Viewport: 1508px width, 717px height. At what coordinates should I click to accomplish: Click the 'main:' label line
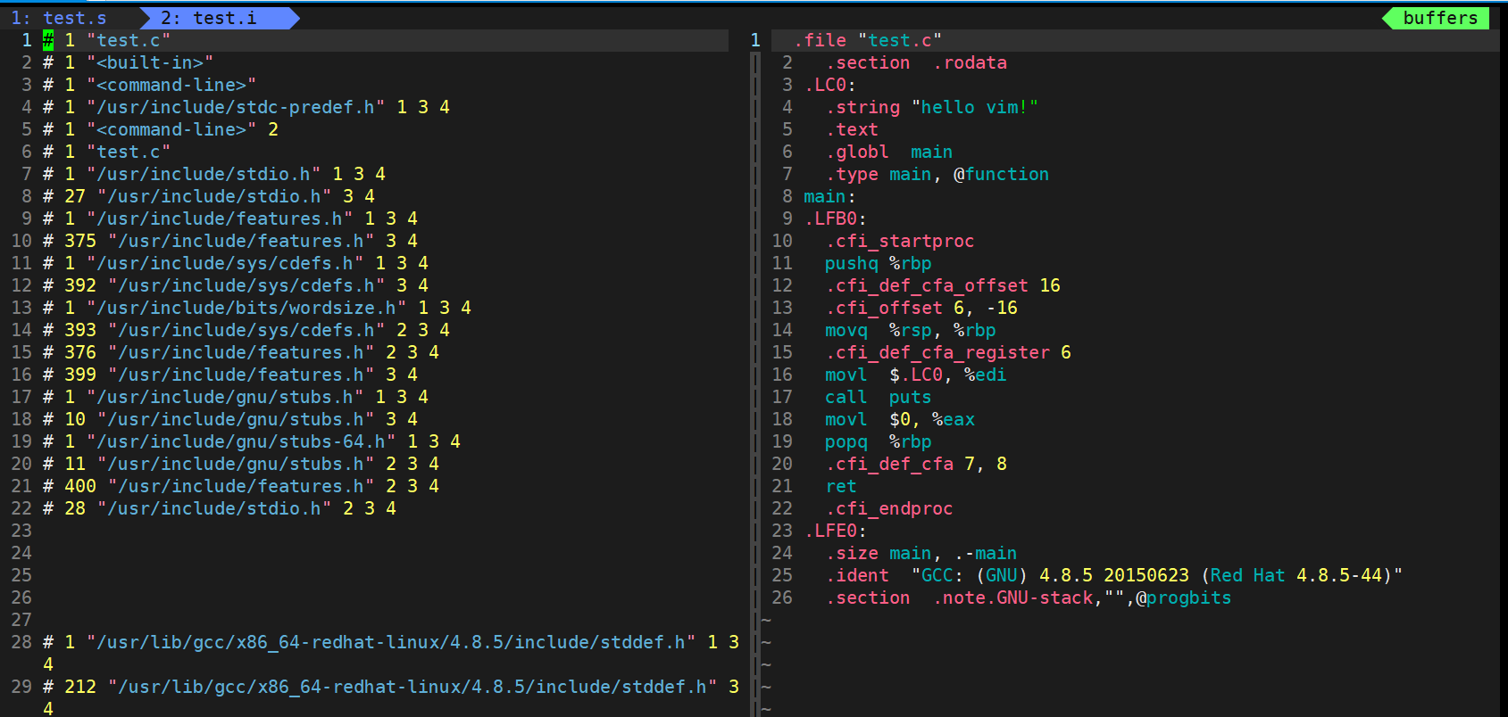click(x=830, y=196)
